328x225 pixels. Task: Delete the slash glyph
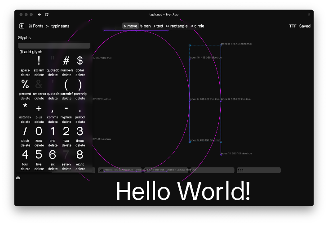tap(25, 145)
